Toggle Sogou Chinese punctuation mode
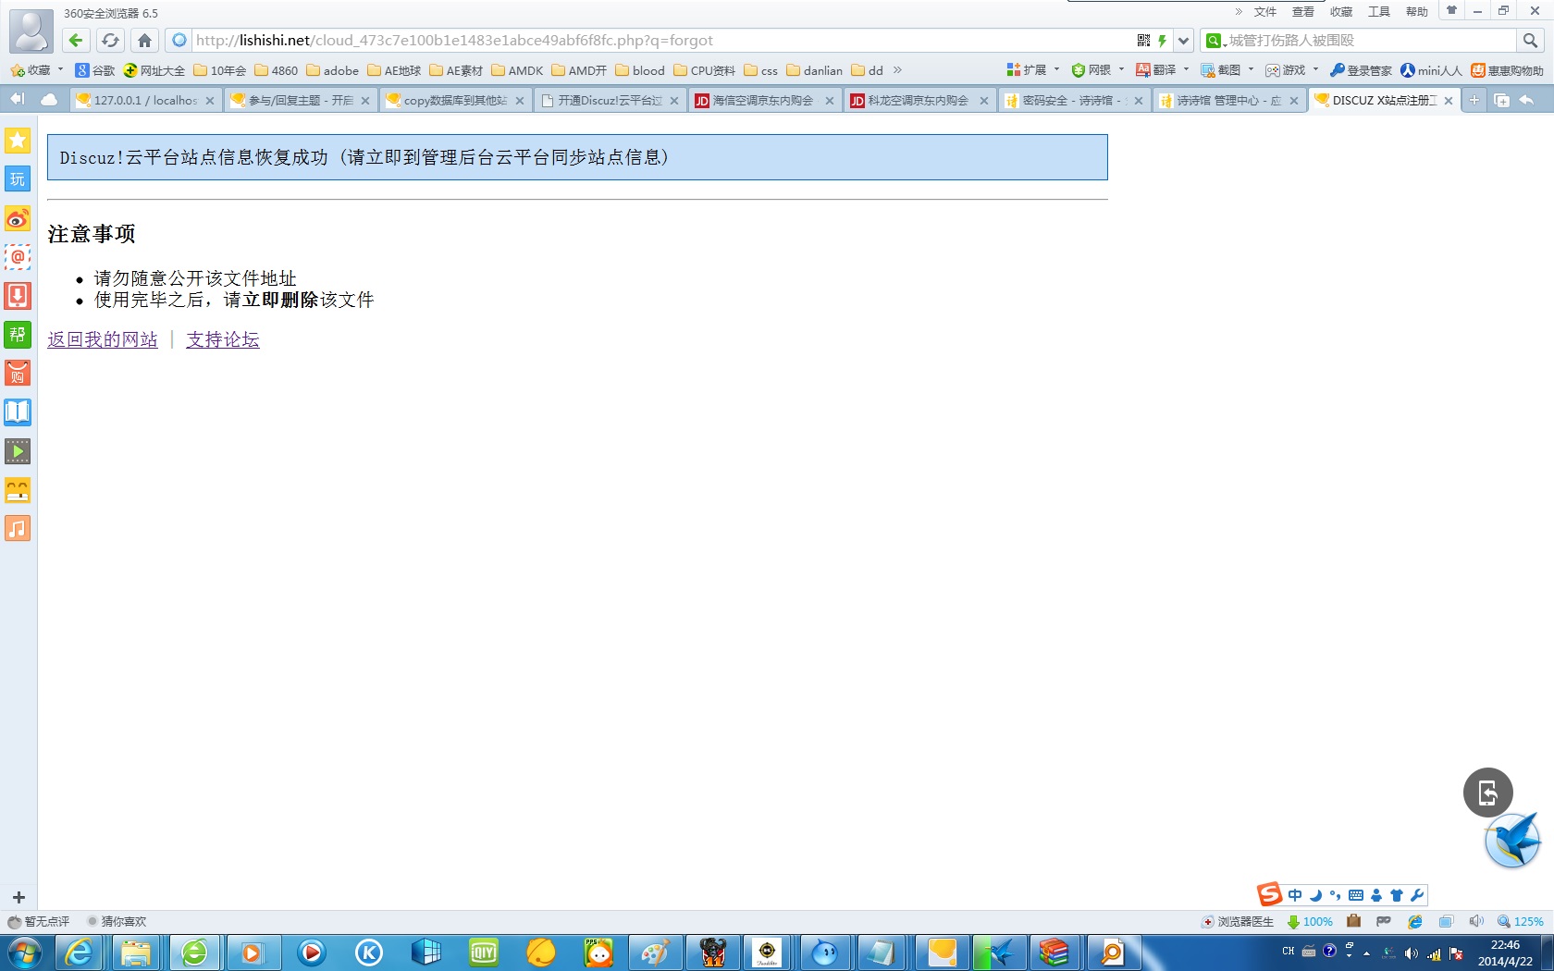The image size is (1554, 971). 1335,895
